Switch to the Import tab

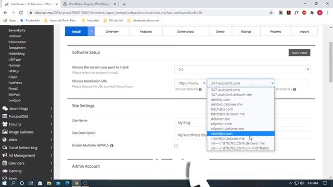click(x=304, y=31)
